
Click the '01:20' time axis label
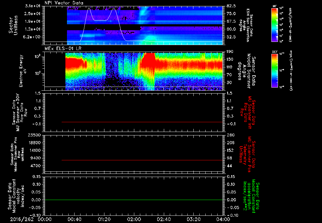(104, 219)
